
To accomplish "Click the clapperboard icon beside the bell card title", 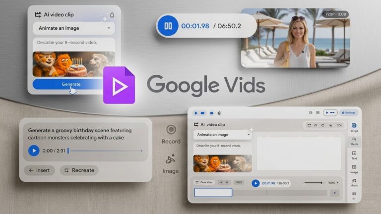I will (x=38, y=15).
